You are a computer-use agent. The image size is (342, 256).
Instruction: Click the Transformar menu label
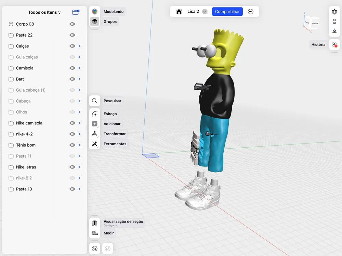[x=115, y=134]
